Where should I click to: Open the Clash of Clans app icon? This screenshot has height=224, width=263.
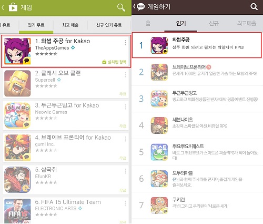pos(17,83)
